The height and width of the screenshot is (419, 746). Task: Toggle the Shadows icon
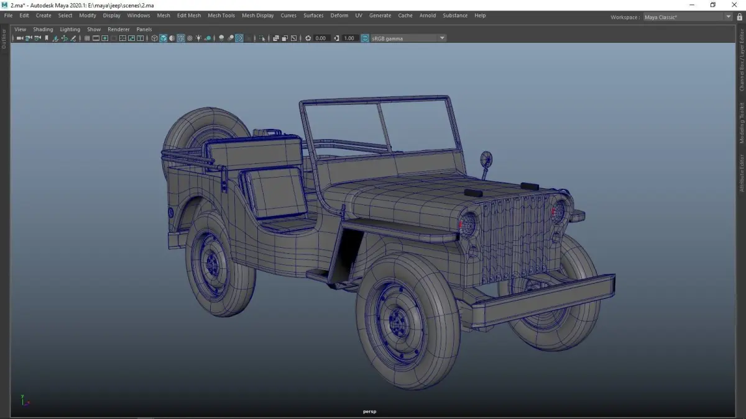[207, 38]
